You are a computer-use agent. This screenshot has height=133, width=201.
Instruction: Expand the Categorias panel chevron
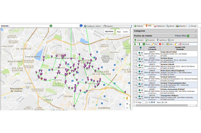195,31
